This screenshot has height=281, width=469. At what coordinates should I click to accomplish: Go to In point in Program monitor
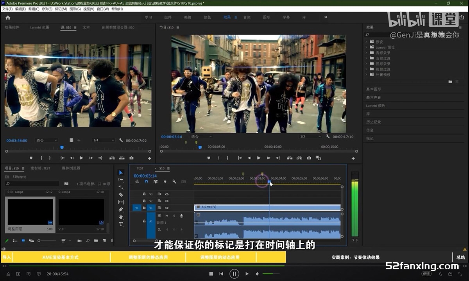click(240, 158)
